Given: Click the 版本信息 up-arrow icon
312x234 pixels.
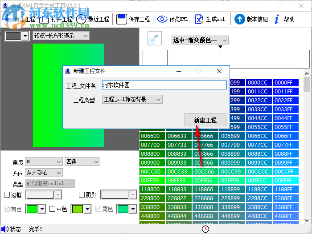Looking at the screenshot, I should coord(240,19).
